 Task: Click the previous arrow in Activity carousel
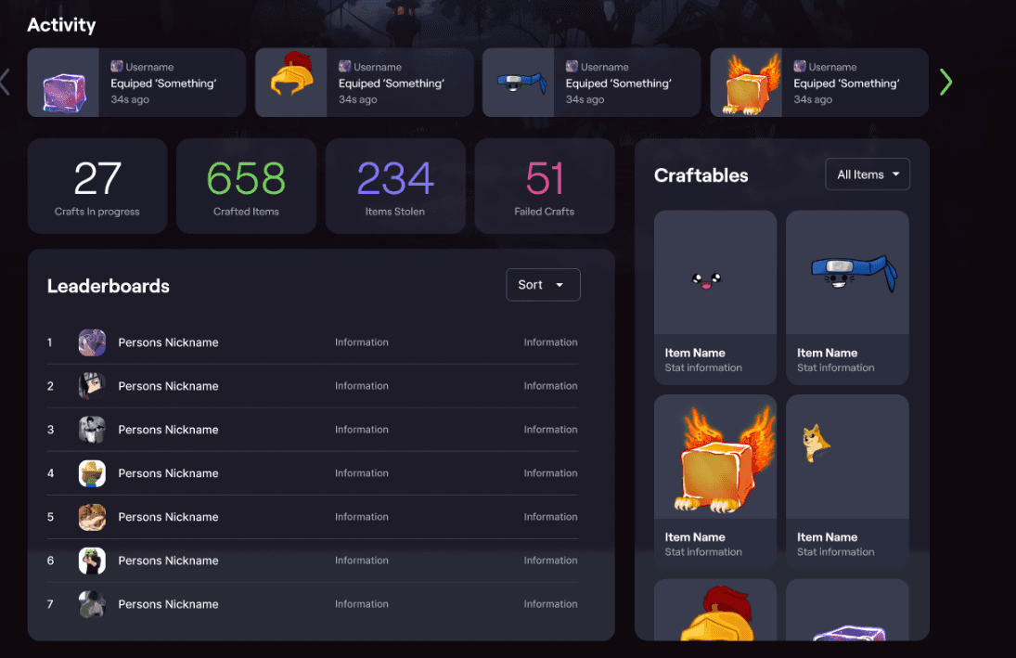(x=5, y=82)
